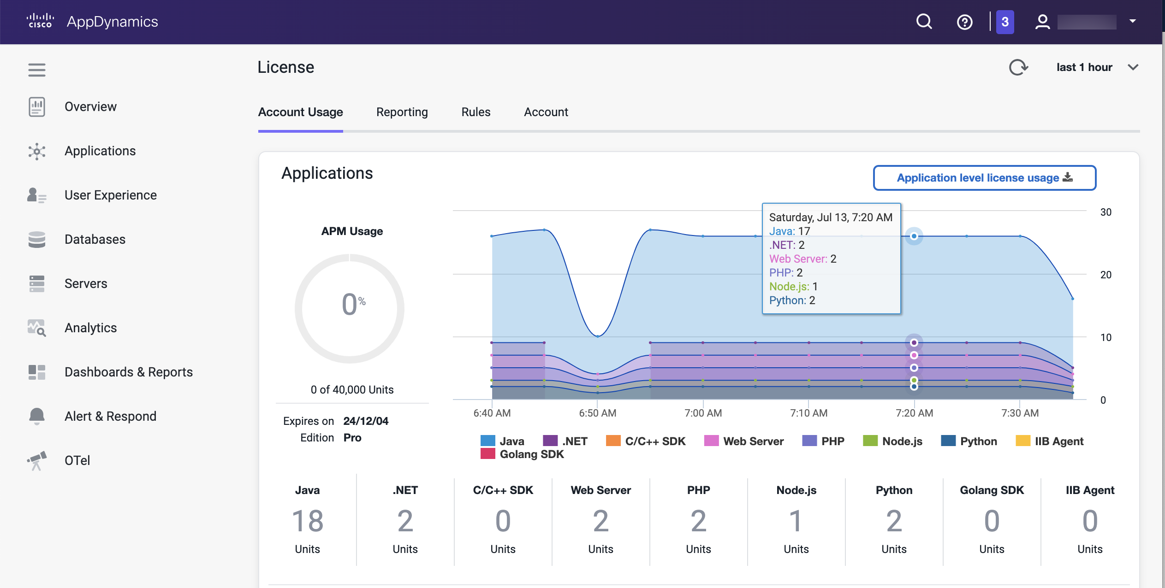This screenshot has height=588, width=1165.
Task: Go to Dashboards & Reports in sidebar
Action: click(x=129, y=372)
